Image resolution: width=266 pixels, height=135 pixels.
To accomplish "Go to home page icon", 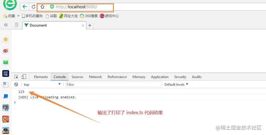I will [42, 7].
